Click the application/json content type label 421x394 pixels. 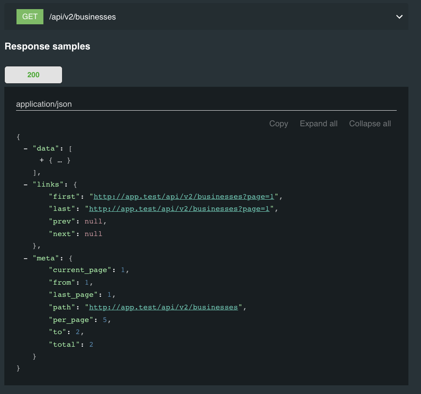coord(44,104)
